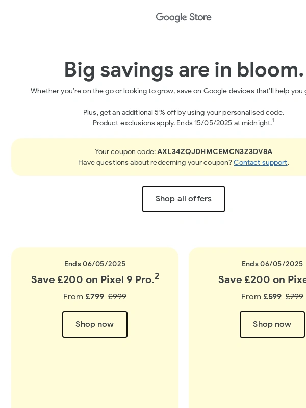Click the Shop all offers button
The image size is (306, 408).
click(x=184, y=199)
